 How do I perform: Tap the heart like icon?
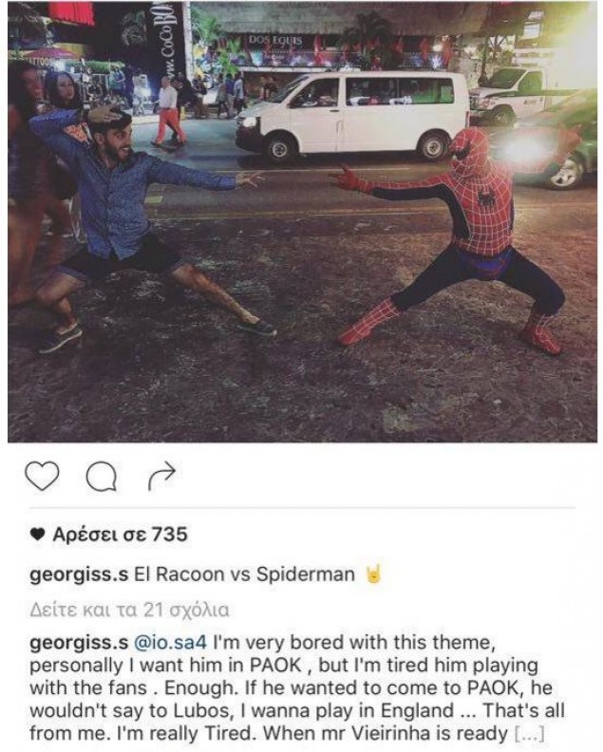[x=42, y=476]
